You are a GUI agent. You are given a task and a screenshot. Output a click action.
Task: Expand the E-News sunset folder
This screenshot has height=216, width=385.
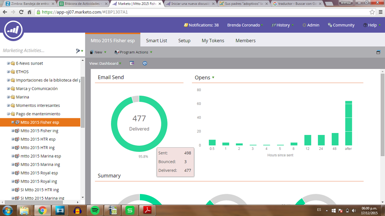tap(8, 63)
